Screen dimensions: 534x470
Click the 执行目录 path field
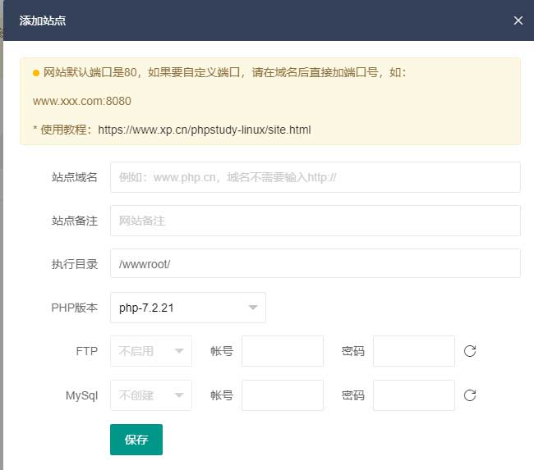(x=315, y=264)
